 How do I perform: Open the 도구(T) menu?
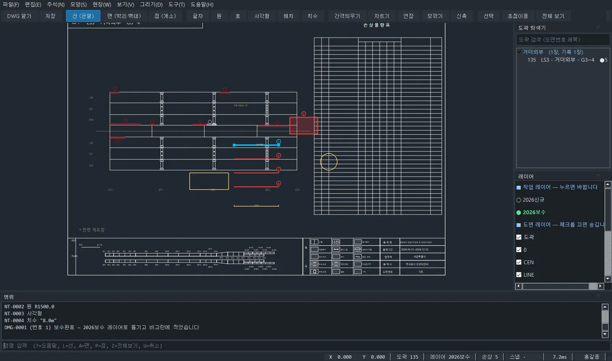pos(177,5)
